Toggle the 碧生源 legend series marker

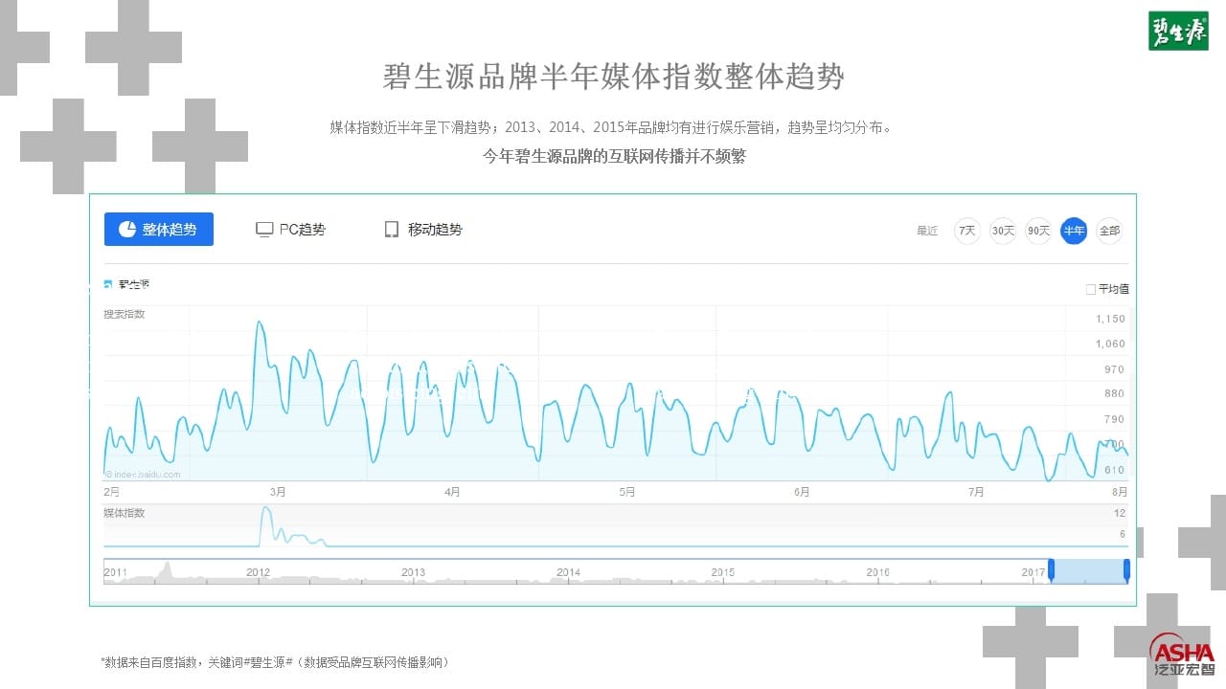109,284
